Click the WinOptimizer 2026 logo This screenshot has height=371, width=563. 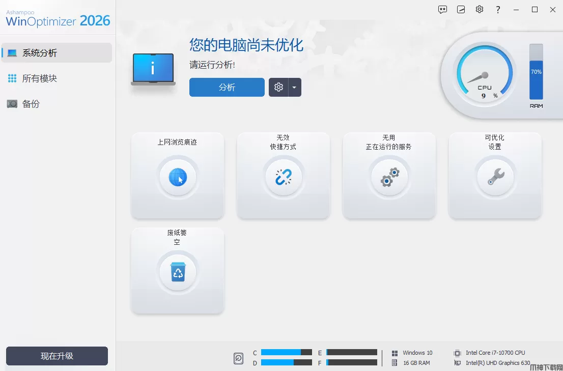(58, 18)
